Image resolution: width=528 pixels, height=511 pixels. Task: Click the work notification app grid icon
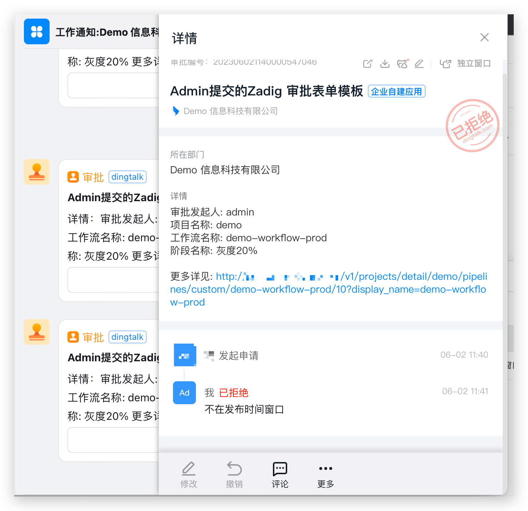(37, 31)
